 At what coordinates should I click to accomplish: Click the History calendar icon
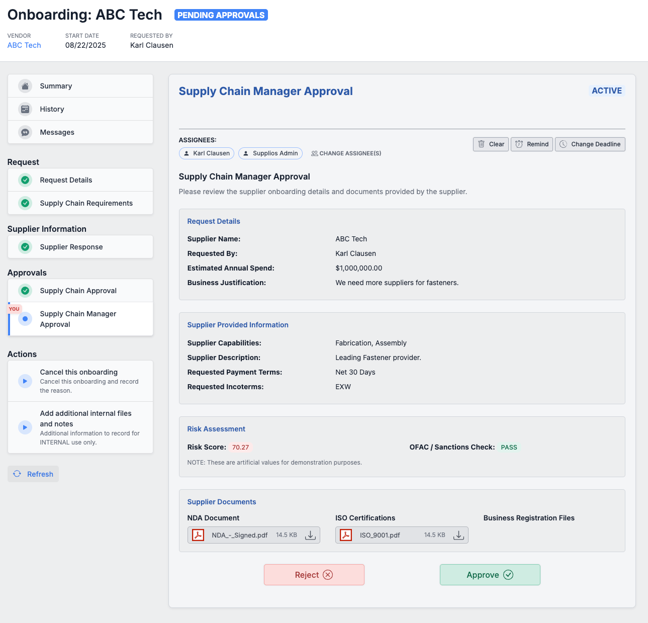pyautogui.click(x=25, y=109)
